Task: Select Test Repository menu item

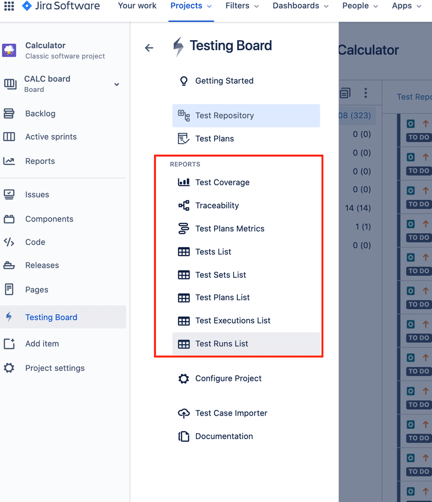Action: click(246, 116)
